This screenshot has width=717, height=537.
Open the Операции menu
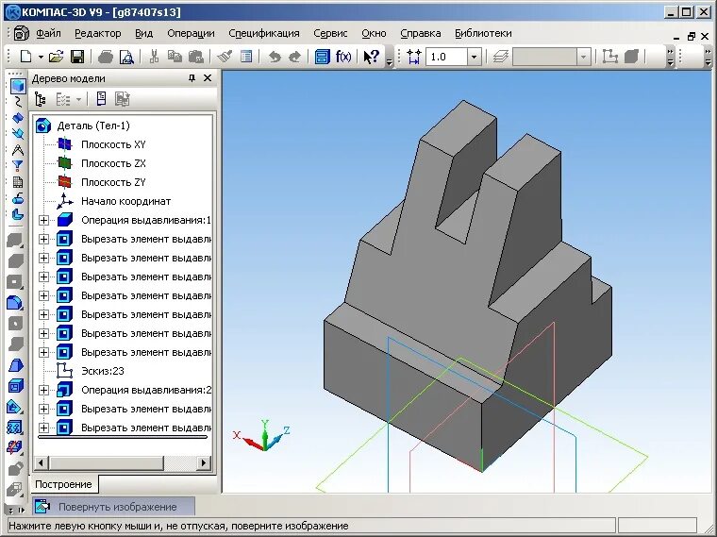(x=191, y=33)
